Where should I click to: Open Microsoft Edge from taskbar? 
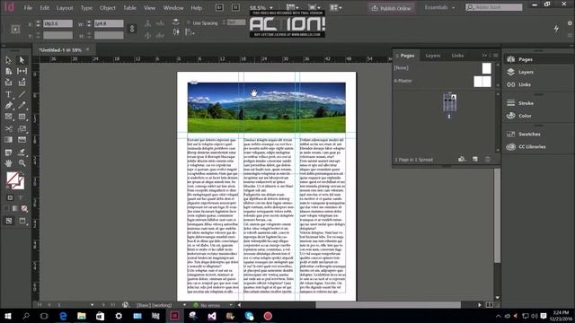click(x=63, y=316)
